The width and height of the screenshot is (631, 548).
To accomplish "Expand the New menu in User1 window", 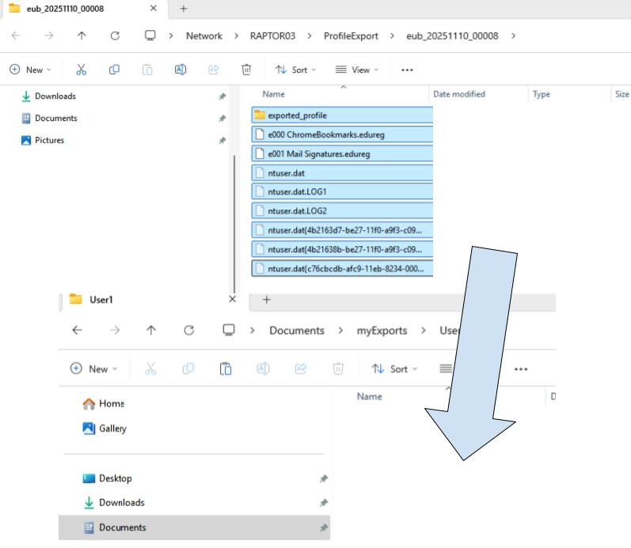I will pos(93,368).
